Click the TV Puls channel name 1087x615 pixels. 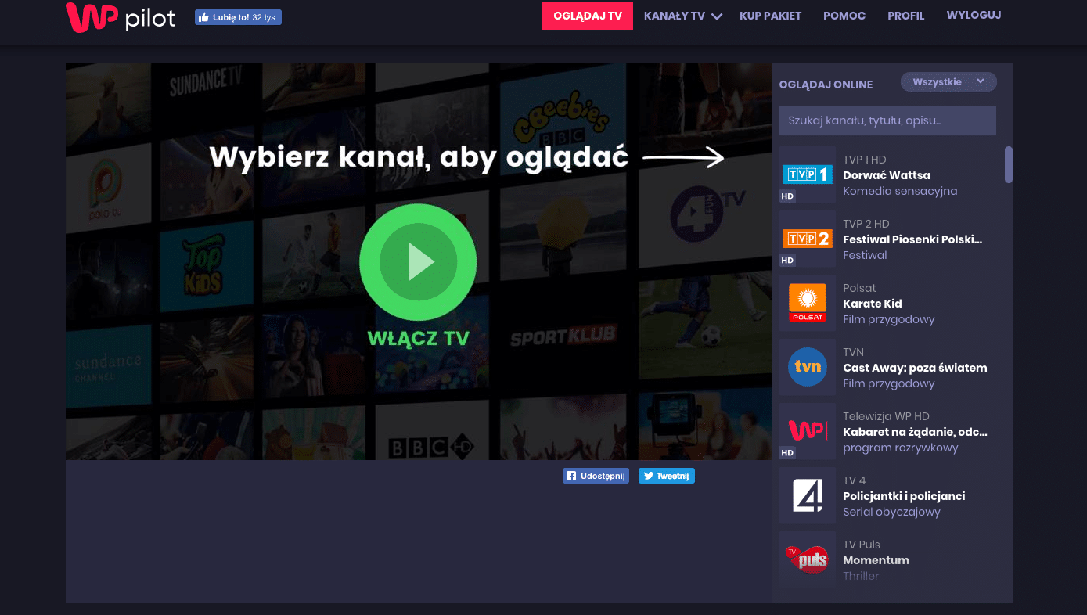point(862,545)
